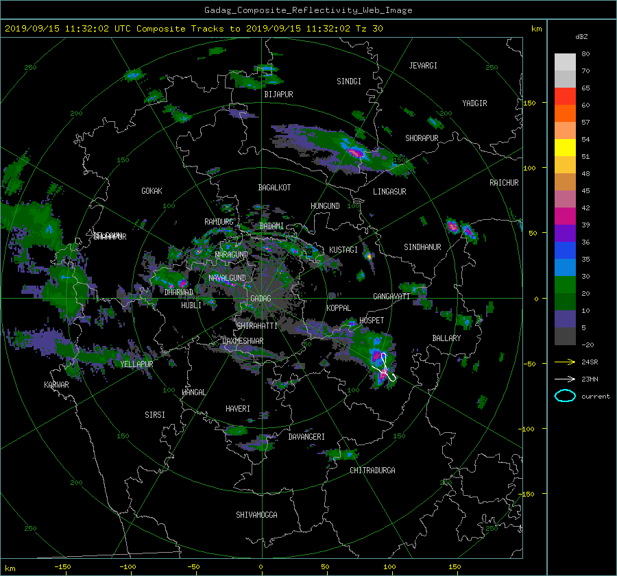
Task: Select the 80 dBZ white color swatch
Action: (x=565, y=62)
